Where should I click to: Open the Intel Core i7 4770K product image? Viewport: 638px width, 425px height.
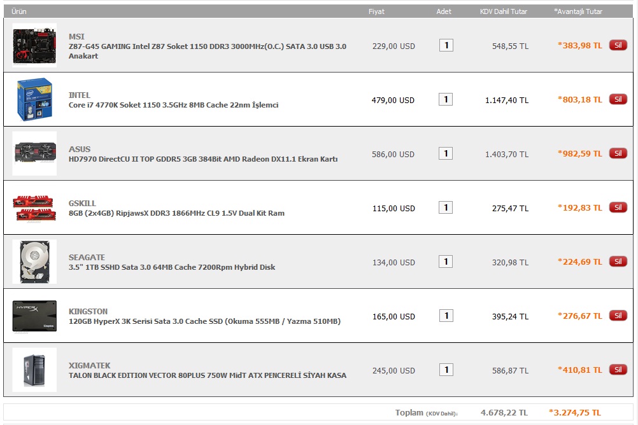tap(34, 99)
